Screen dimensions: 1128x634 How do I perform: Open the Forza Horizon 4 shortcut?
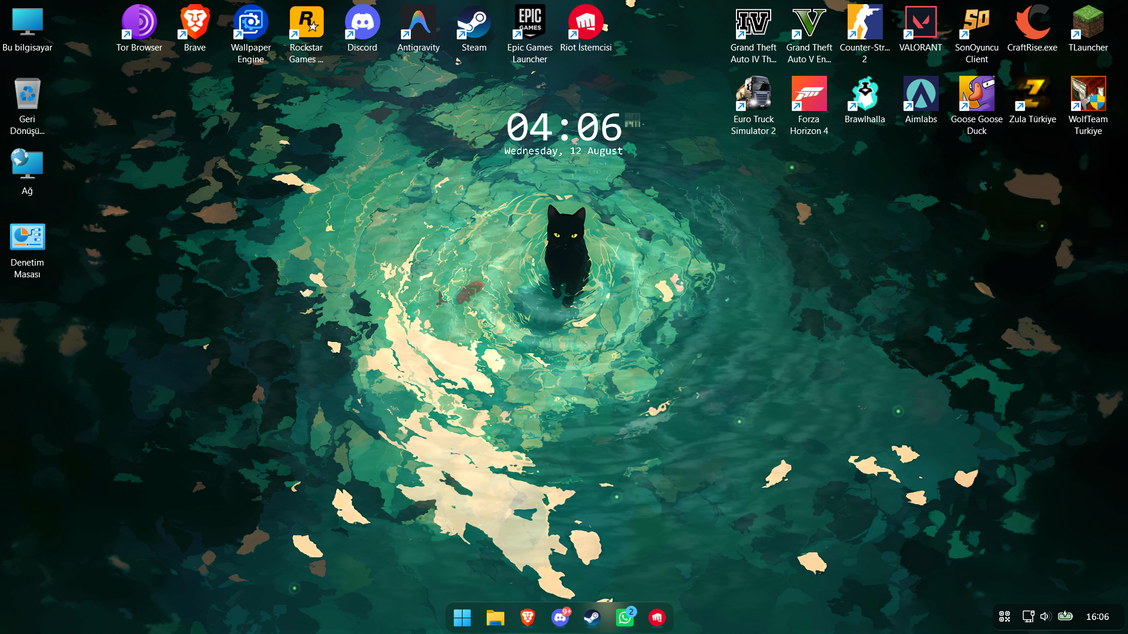tap(809, 106)
